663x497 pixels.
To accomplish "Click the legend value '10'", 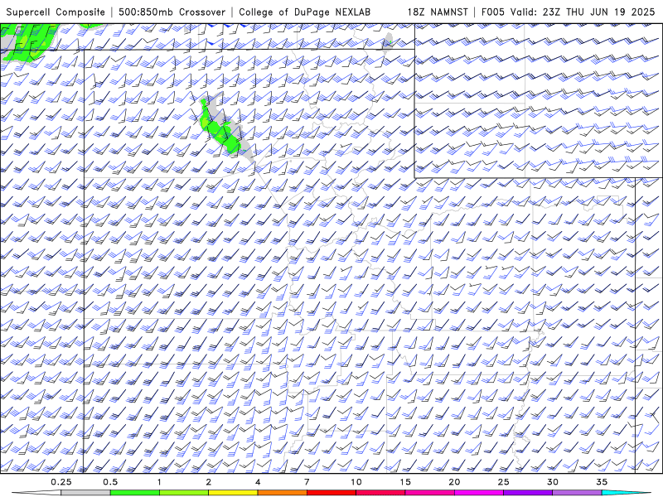I will click(x=356, y=482).
